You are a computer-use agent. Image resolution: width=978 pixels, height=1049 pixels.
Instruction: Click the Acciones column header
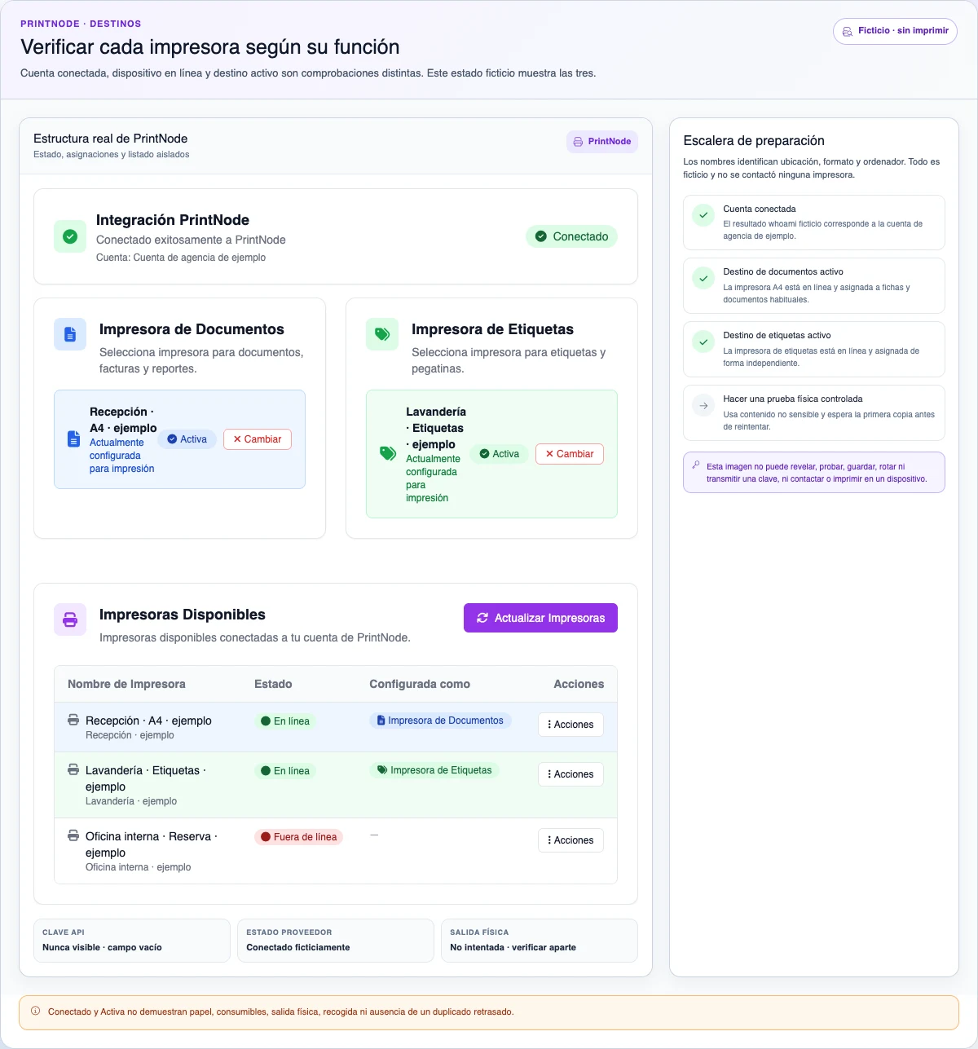(579, 685)
